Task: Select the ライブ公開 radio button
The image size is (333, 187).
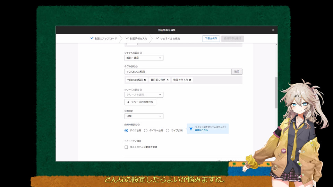Action: (x=168, y=131)
